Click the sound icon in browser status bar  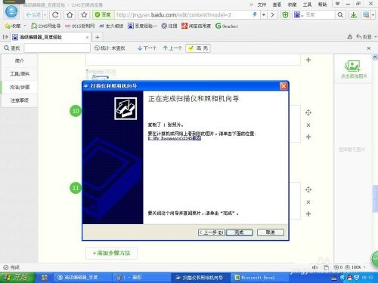pyautogui.click(x=315, y=267)
